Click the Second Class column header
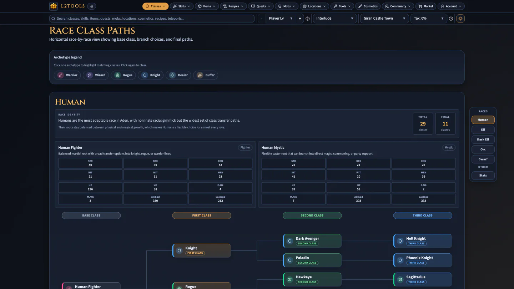Screen dimensions: 514x289 [x=312, y=216]
